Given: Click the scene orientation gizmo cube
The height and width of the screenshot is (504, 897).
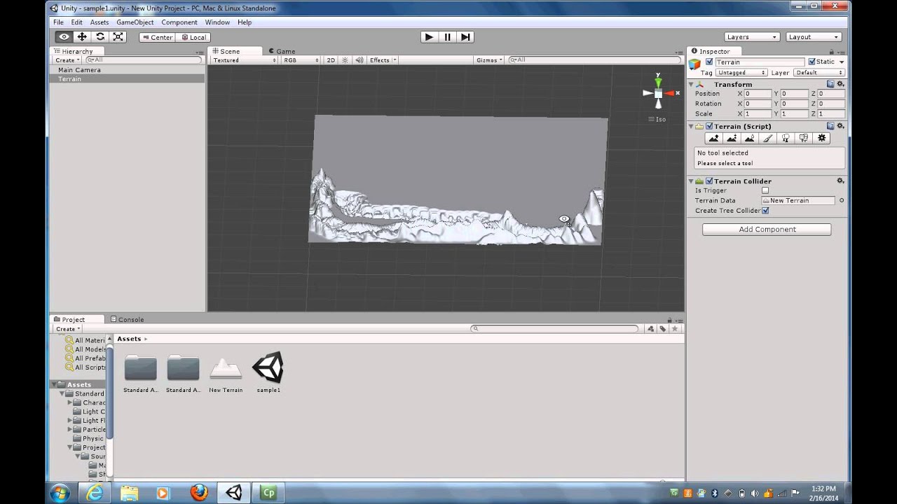Looking at the screenshot, I should click(658, 93).
